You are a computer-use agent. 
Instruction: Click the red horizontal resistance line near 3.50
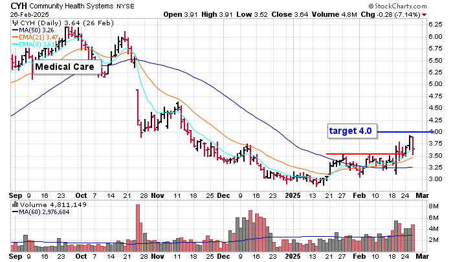click(364, 154)
